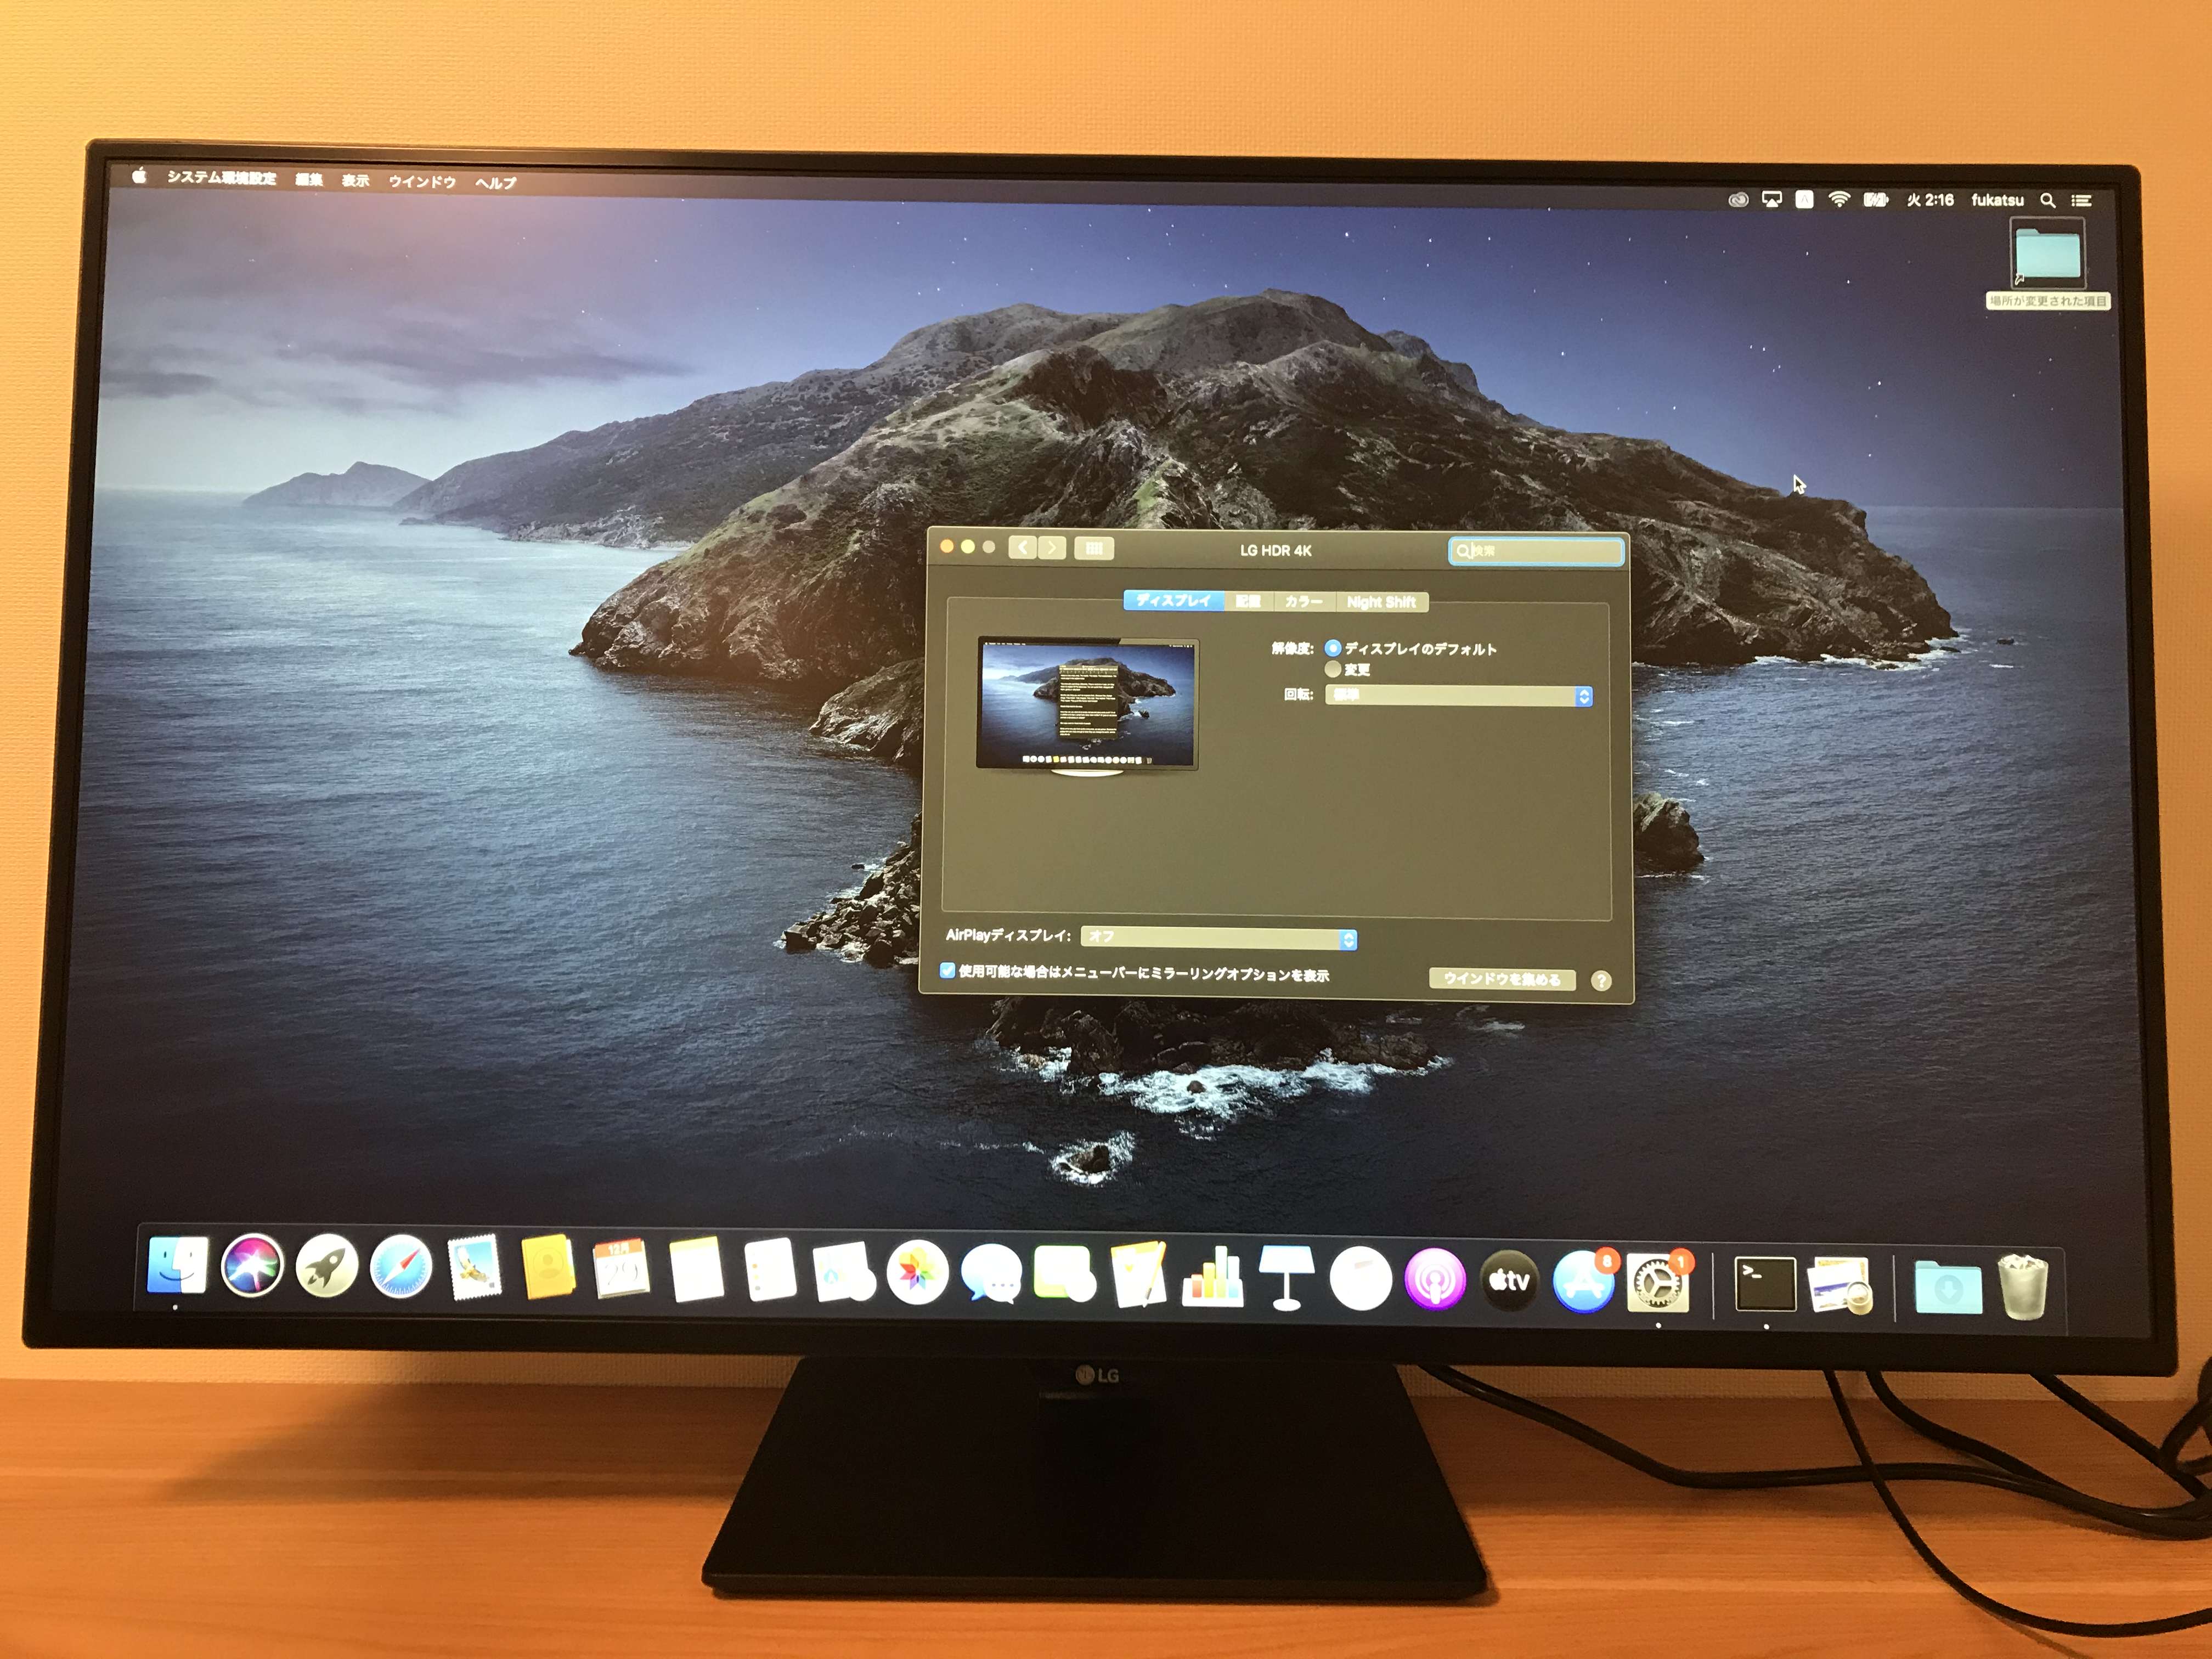Image resolution: width=2212 pixels, height=1659 pixels.
Task: Open Pages pencil icon in Dock
Action: [x=1139, y=1276]
